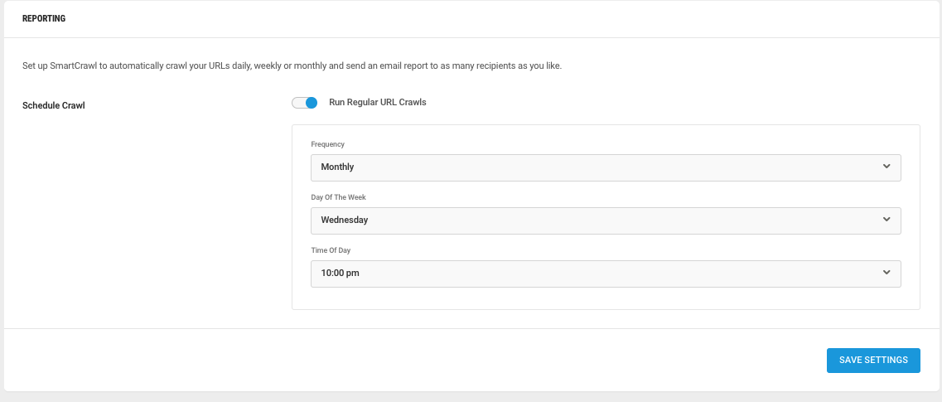Click empty space below the Time Of Day field
The width and height of the screenshot is (942, 402).
tap(606, 298)
